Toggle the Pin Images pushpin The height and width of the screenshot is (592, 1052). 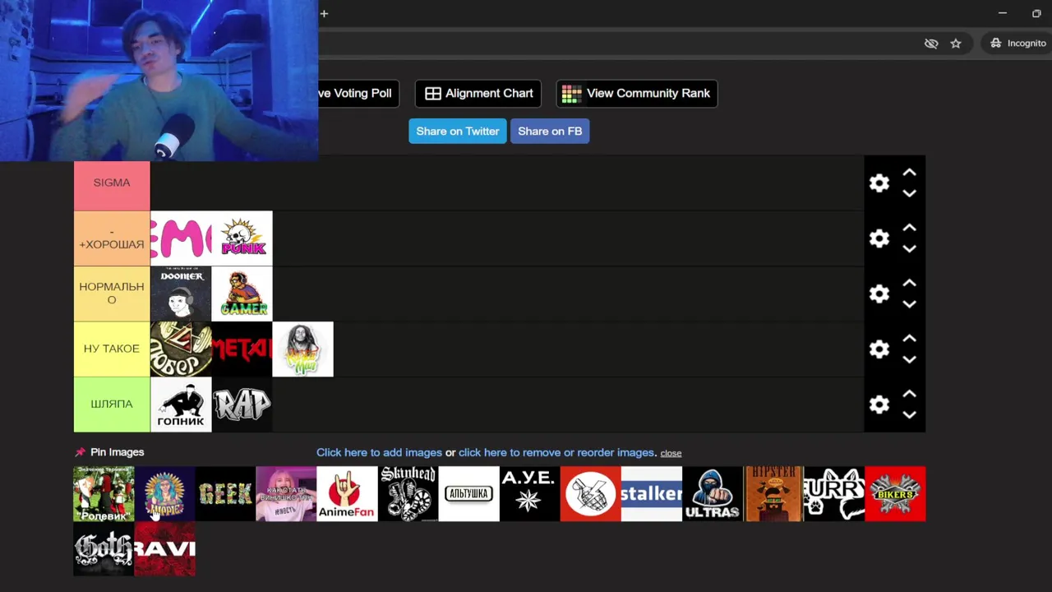tap(80, 452)
